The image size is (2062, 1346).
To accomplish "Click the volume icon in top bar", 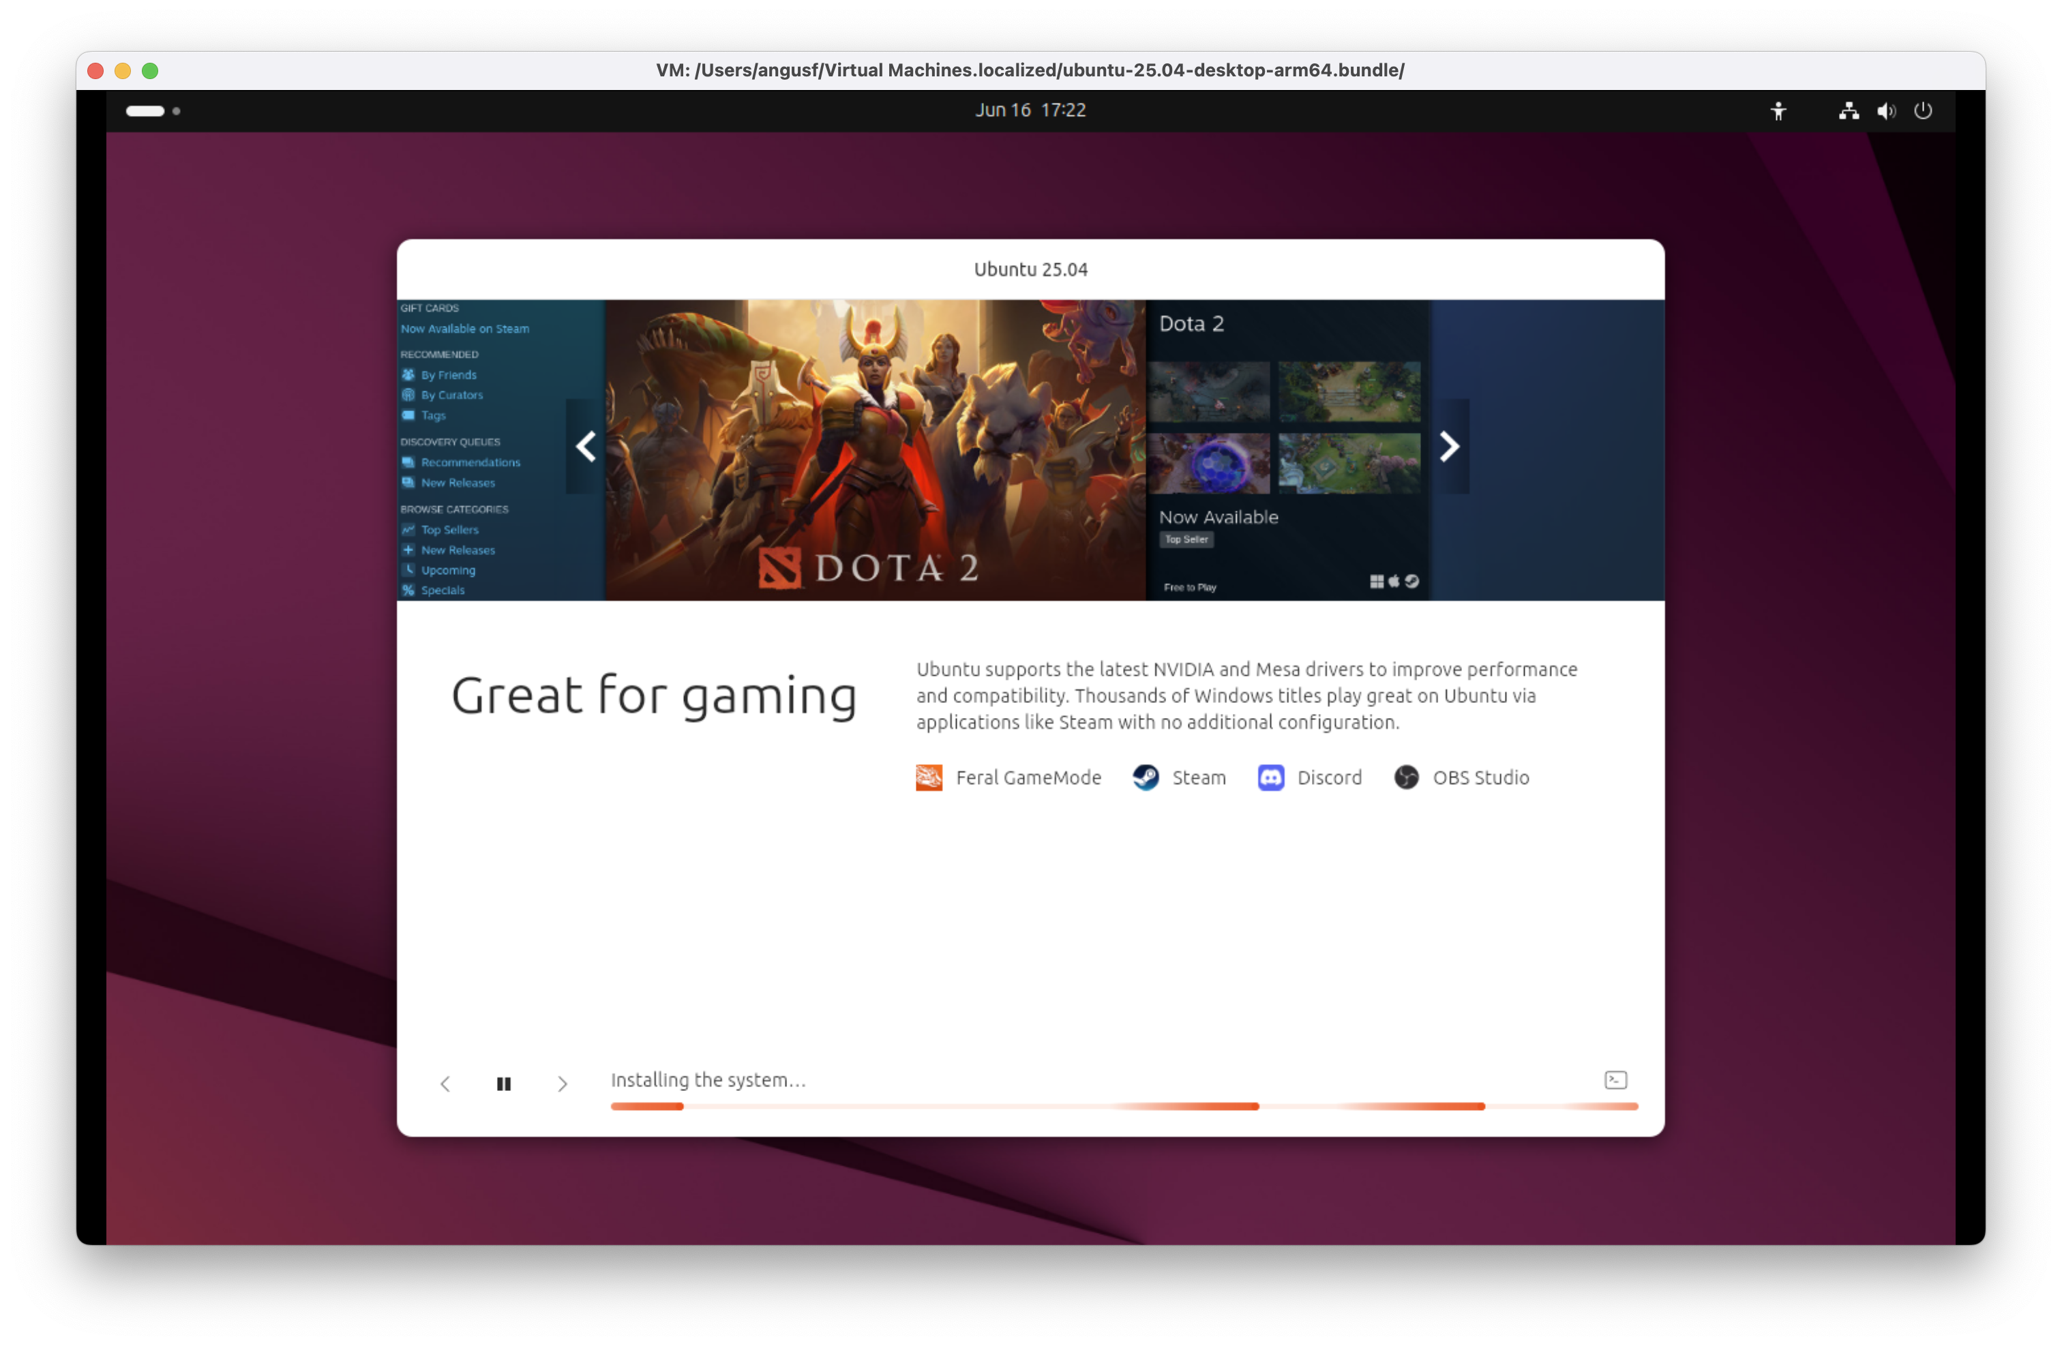I will pos(1885,110).
